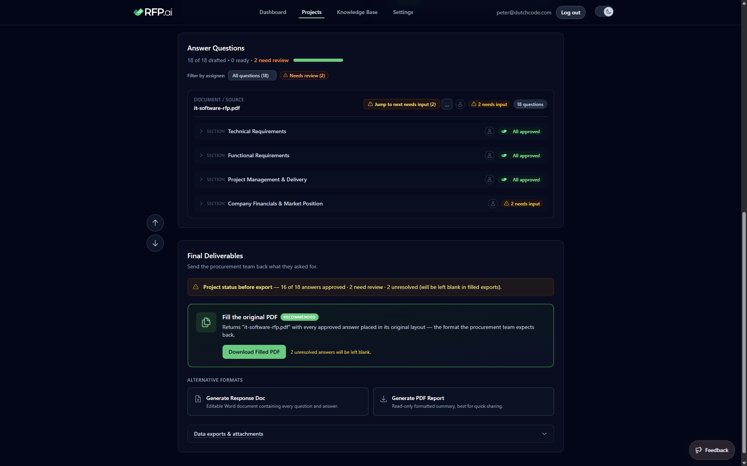Click All approved on Project Management row
Viewport: 747px width, 466px height.
pos(521,179)
